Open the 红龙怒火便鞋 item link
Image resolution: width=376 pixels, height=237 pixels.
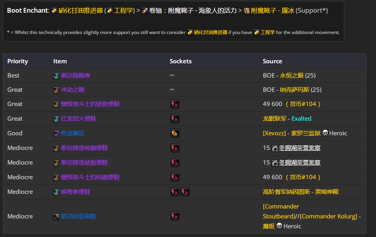(x=78, y=119)
